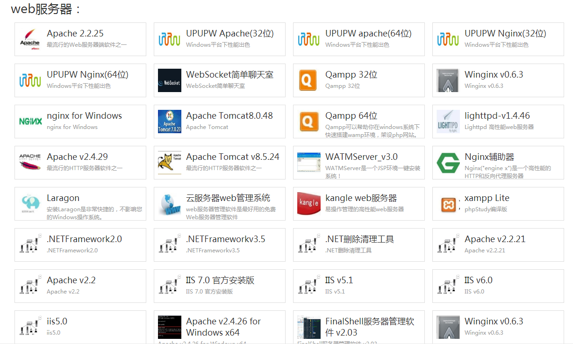The height and width of the screenshot is (344, 573).
Task: Open the Apache Tomcat v8.5.24 title link
Action: [233, 157]
